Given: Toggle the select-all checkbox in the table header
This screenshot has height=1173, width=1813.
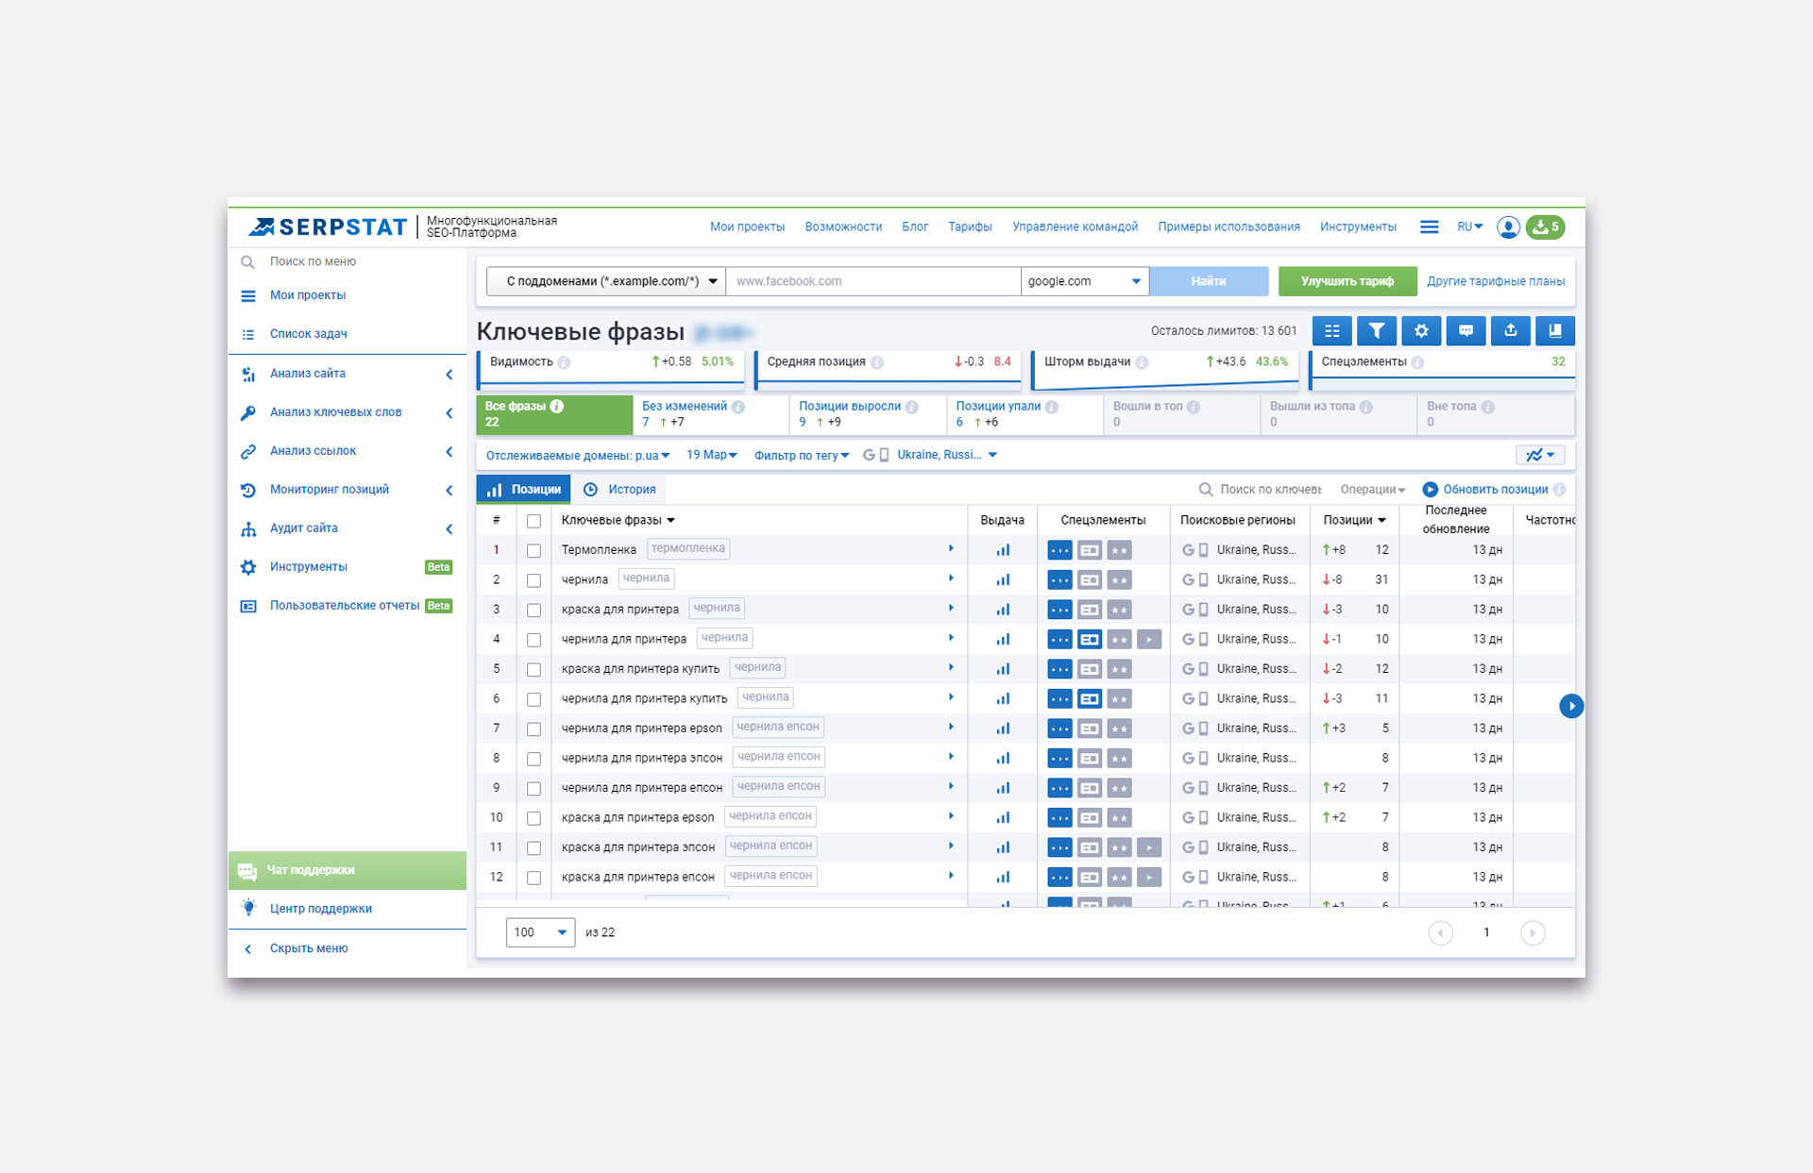Looking at the screenshot, I should [534, 521].
